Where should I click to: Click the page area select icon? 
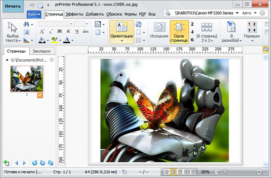point(27,32)
